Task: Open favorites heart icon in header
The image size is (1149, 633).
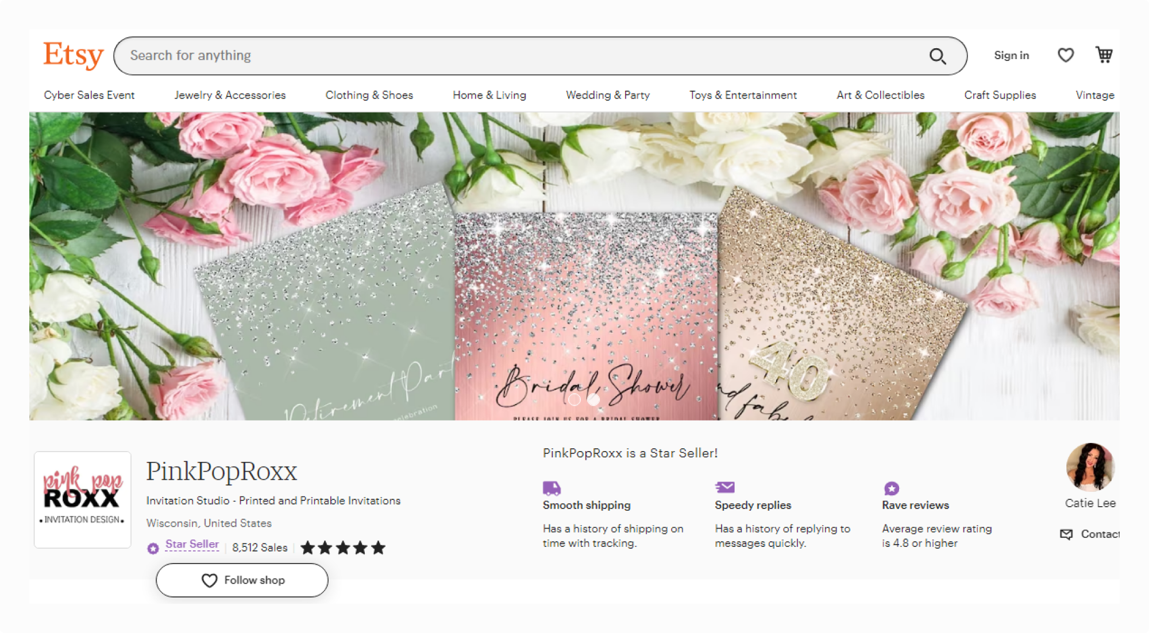Action: tap(1066, 55)
